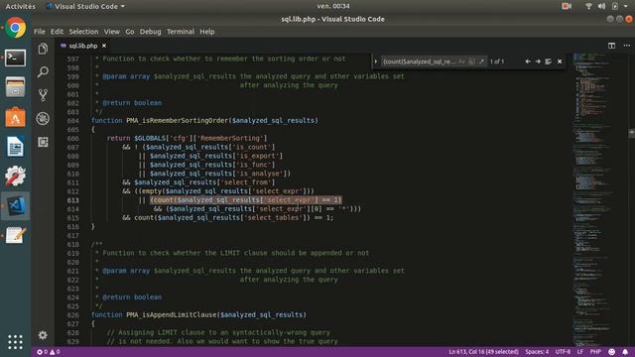Viewport: 635px width, 357px height.
Task: Toggle Match Whole Word in find box
Action: (x=472, y=61)
